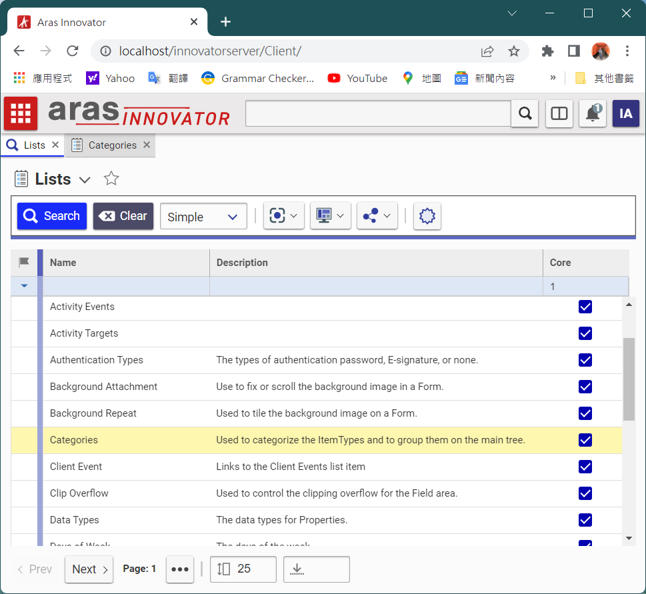The height and width of the screenshot is (594, 646).
Task: Open the Lists page title dropdown
Action: point(85,180)
